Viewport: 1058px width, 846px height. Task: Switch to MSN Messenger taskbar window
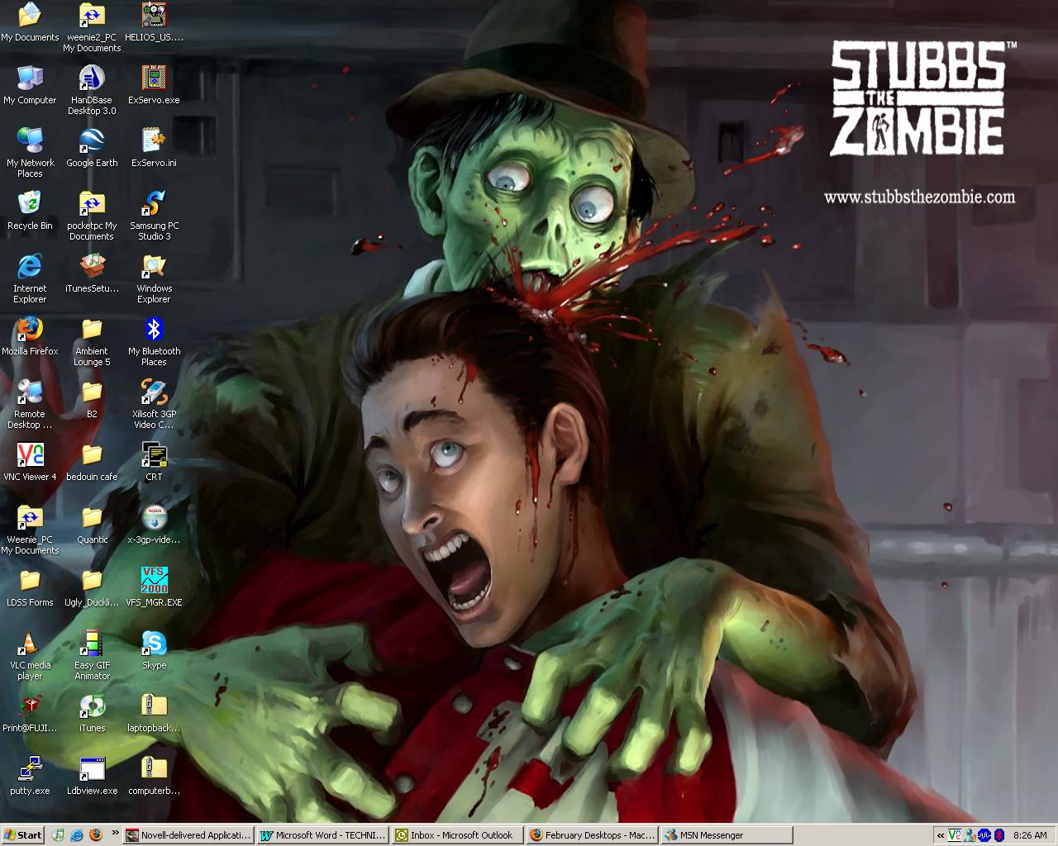click(727, 835)
